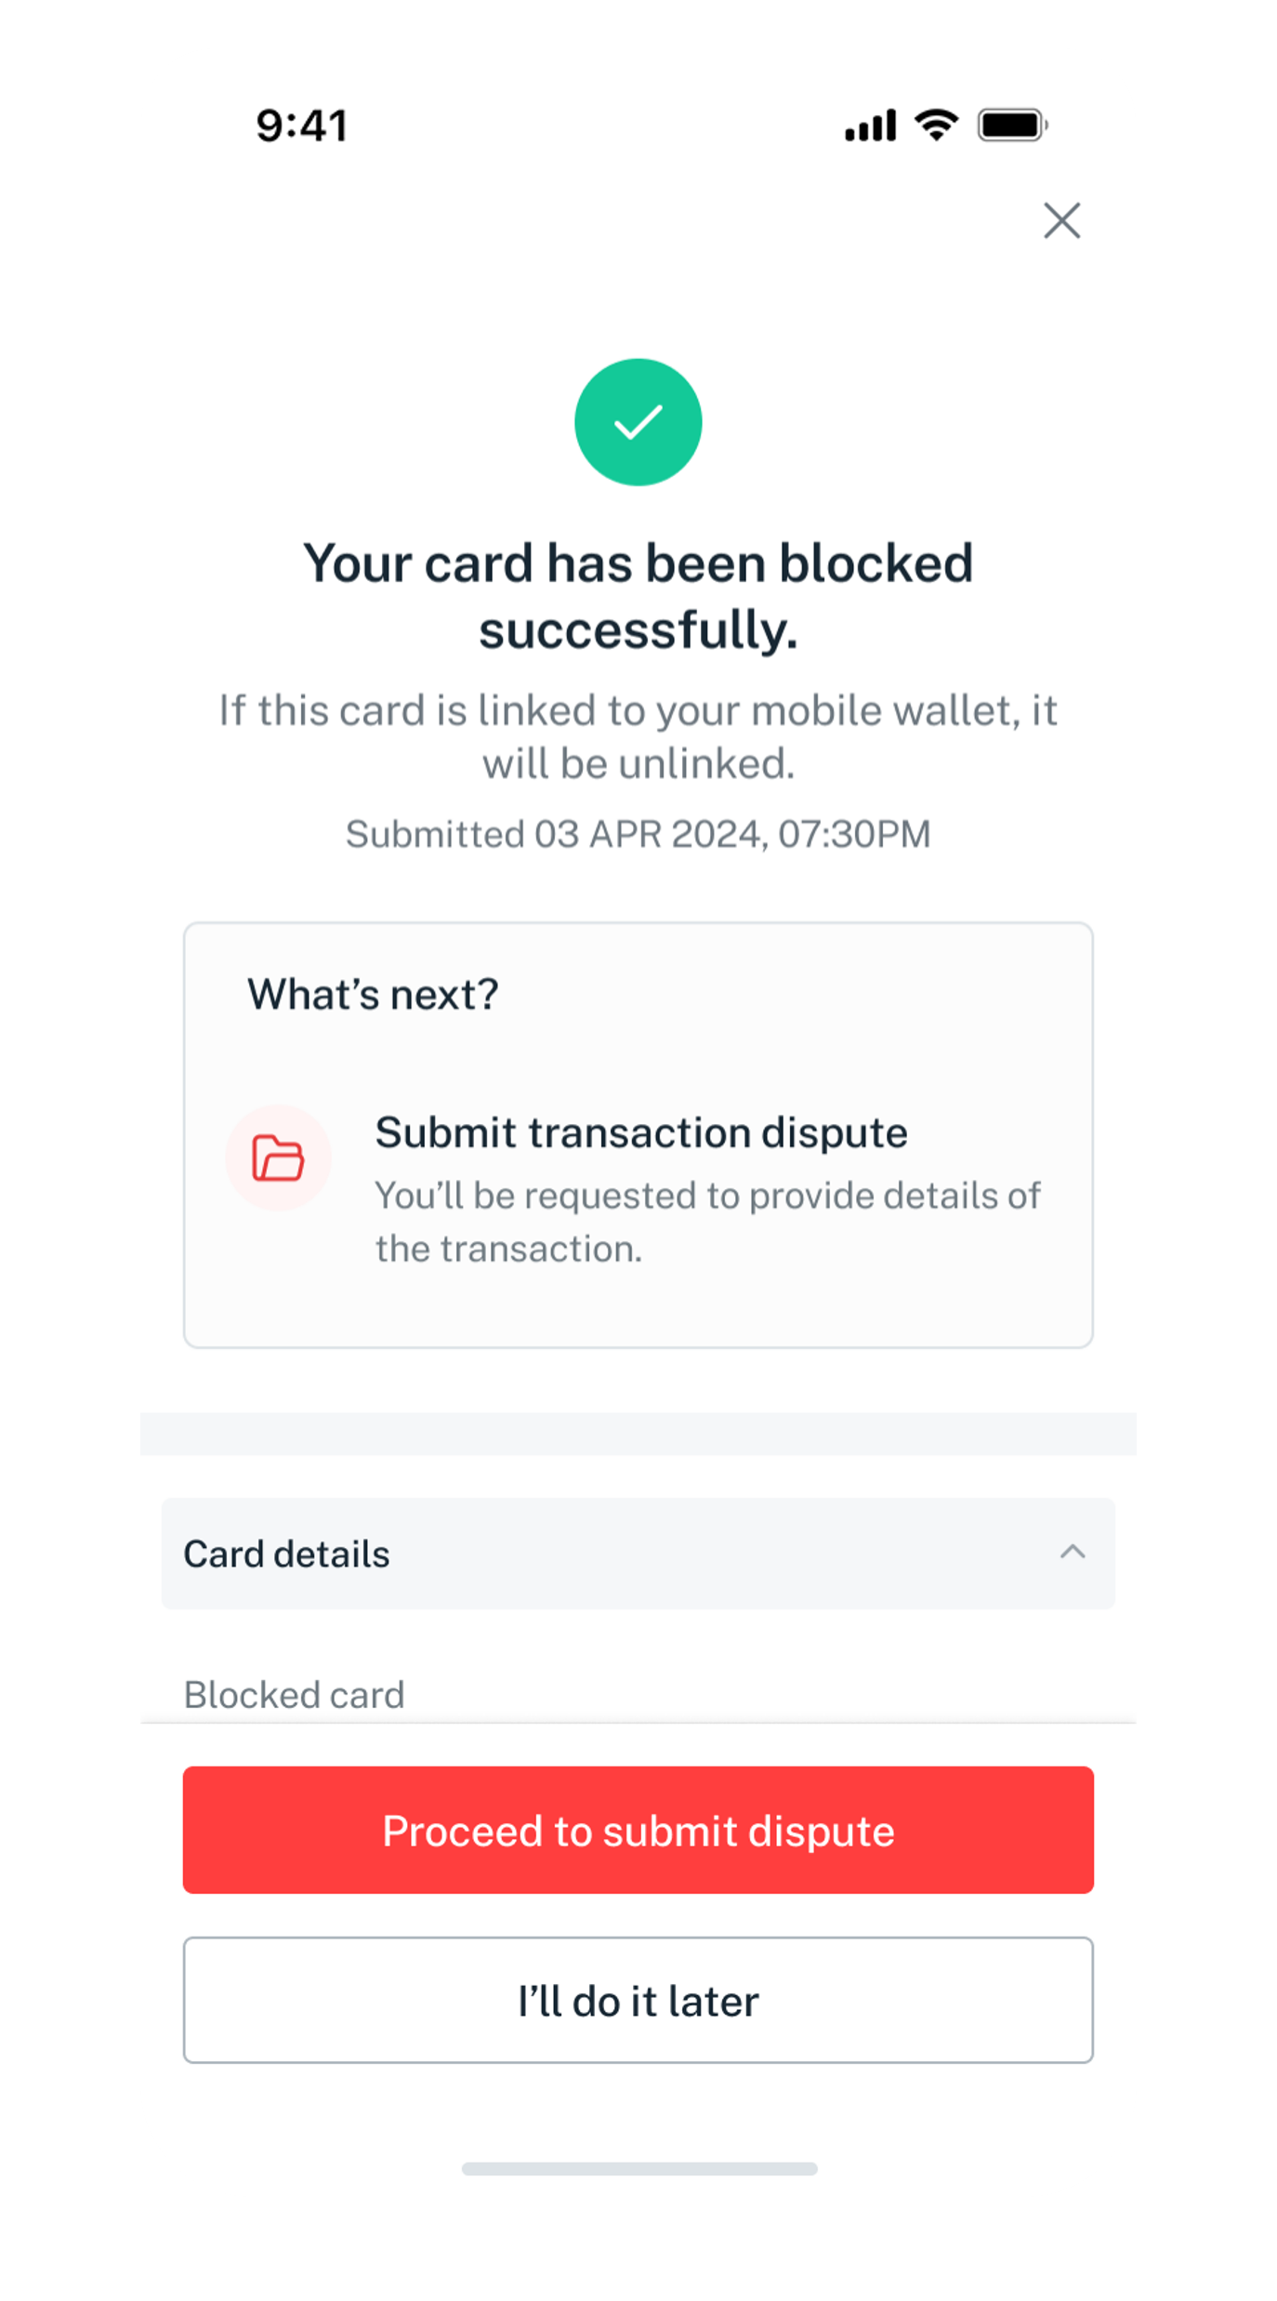Tap the Wi-Fi status icon
1277x2301 pixels.
click(936, 125)
